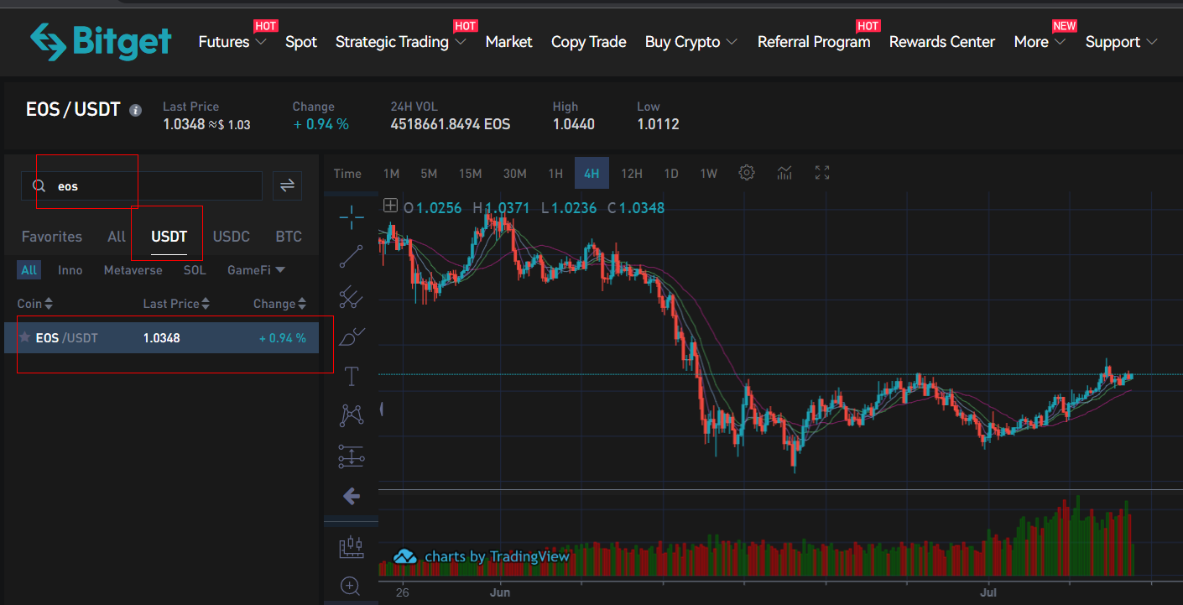Switch to the All quote tab

pos(117,237)
